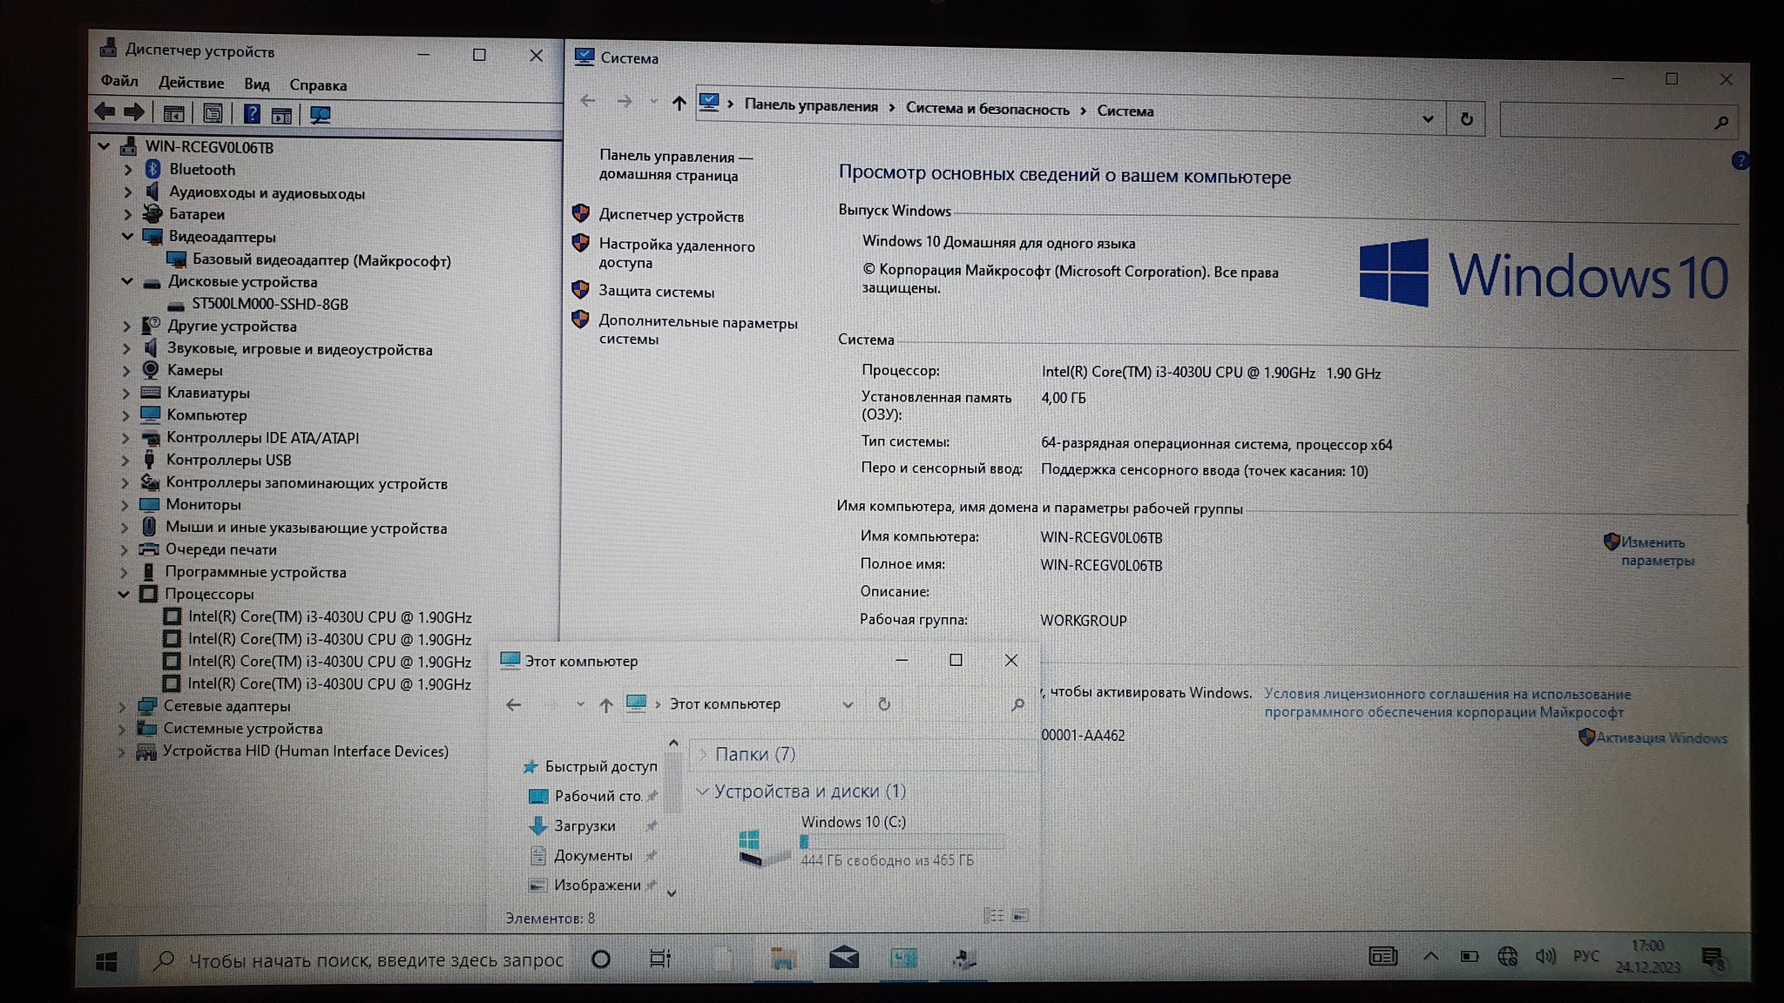Click the Windows 10 (C:) drive usage bar
Viewport: 1784px width, 1003px height.
pyautogui.click(x=902, y=841)
